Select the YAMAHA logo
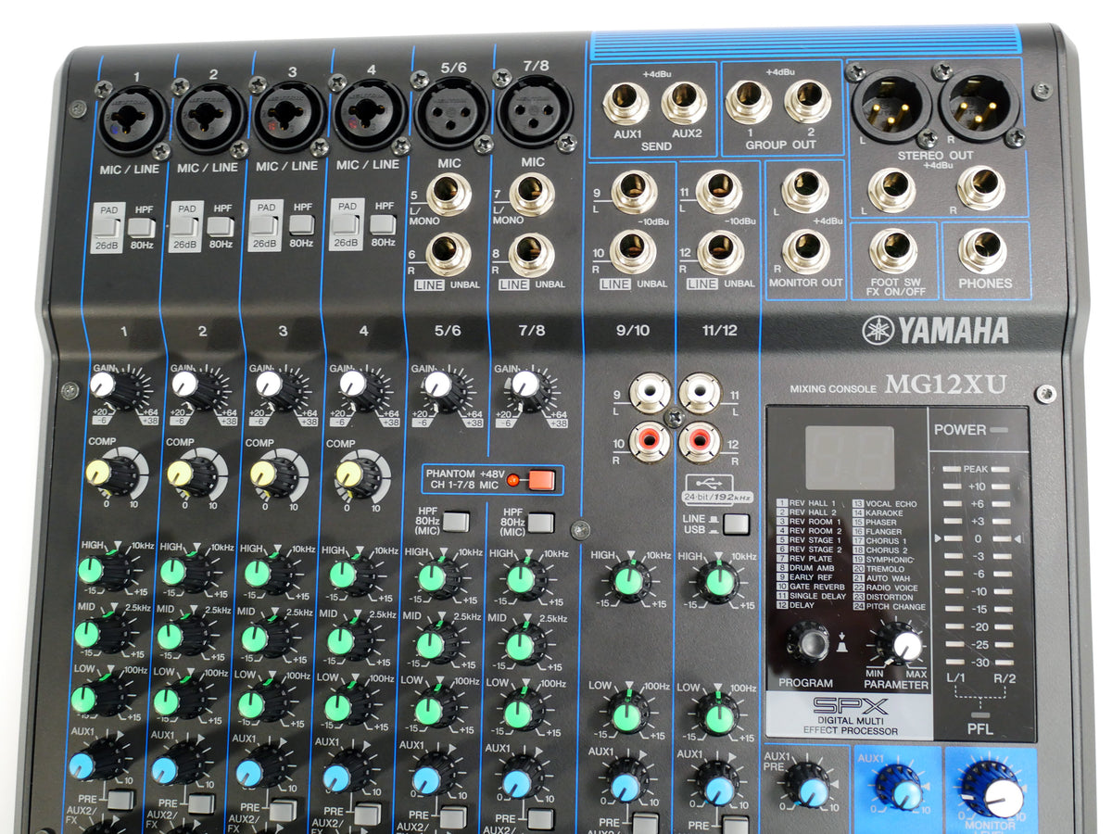This screenshot has height=834, width=1112. (x=935, y=330)
